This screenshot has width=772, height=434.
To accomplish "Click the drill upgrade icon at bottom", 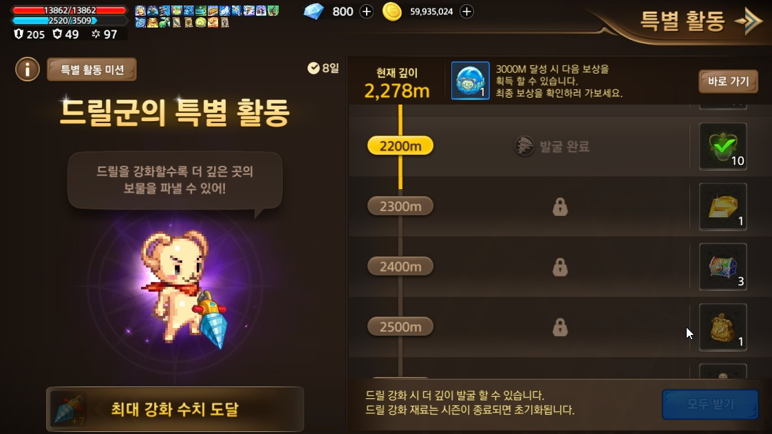I will pyautogui.click(x=68, y=409).
